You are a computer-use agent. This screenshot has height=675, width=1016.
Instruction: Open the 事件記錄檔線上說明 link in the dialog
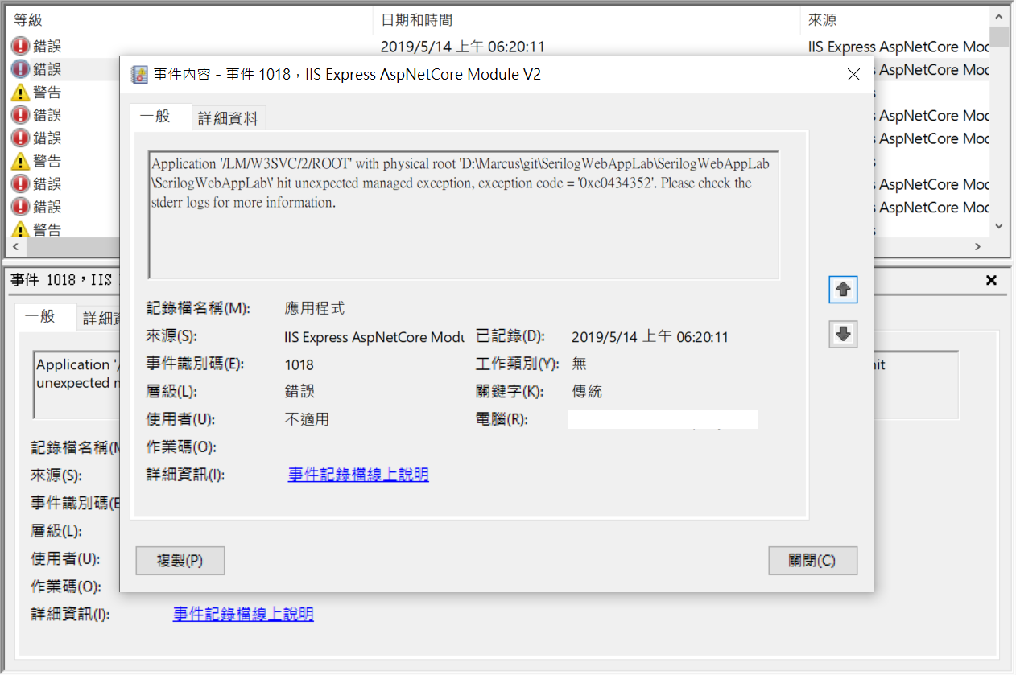(x=357, y=475)
